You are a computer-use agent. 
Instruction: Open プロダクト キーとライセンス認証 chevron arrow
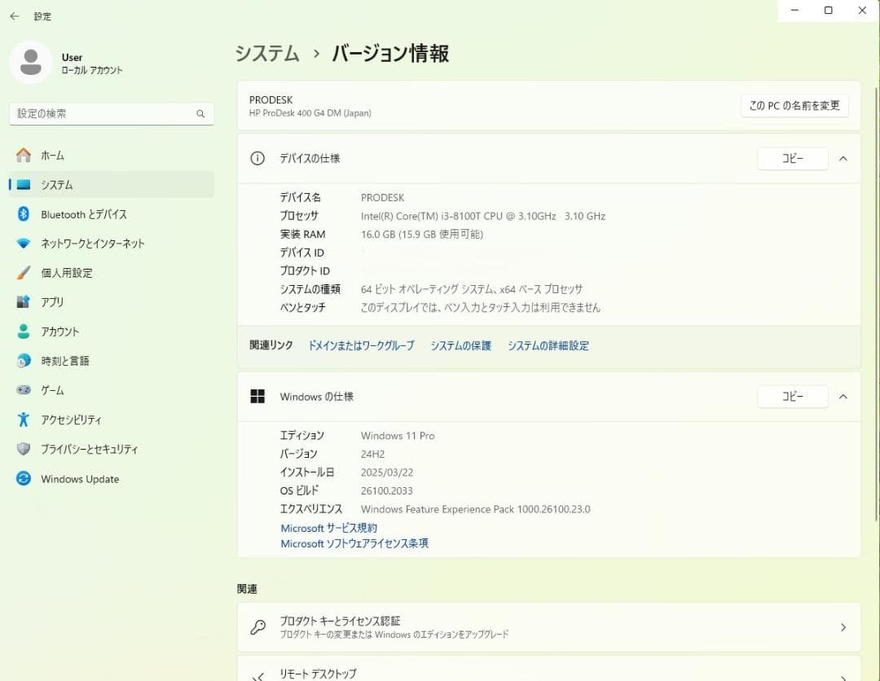(x=843, y=627)
